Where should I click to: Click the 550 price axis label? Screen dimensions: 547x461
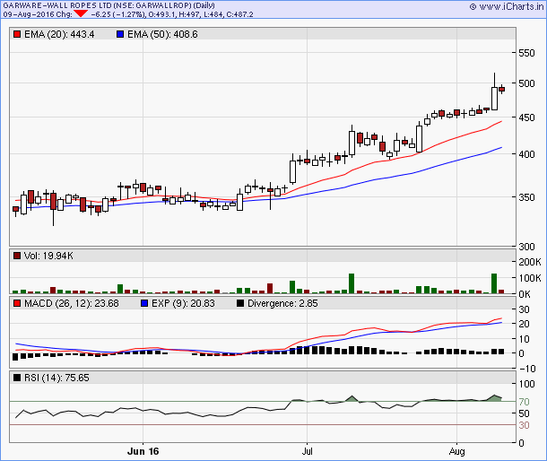pos(526,53)
